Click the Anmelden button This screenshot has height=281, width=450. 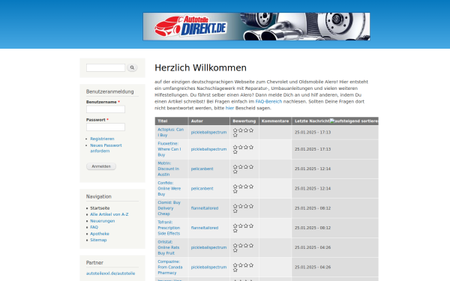[101, 166]
